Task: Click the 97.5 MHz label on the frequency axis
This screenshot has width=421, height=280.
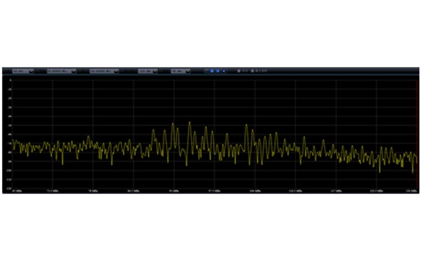Action: click(214, 191)
